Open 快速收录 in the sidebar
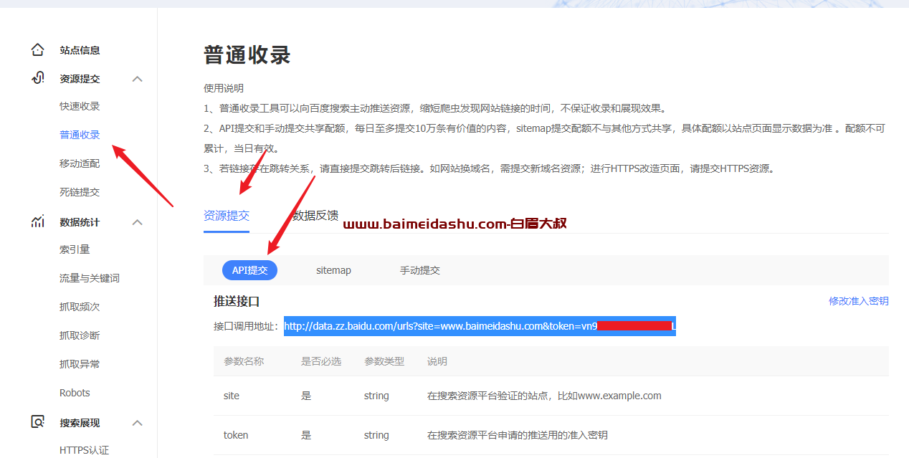 [80, 106]
